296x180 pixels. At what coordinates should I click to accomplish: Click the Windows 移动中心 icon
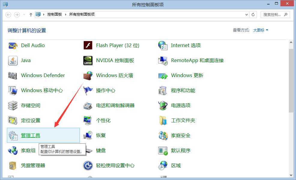[x=13, y=91]
